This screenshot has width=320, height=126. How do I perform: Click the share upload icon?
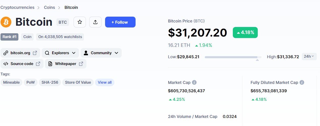coord(95,22)
